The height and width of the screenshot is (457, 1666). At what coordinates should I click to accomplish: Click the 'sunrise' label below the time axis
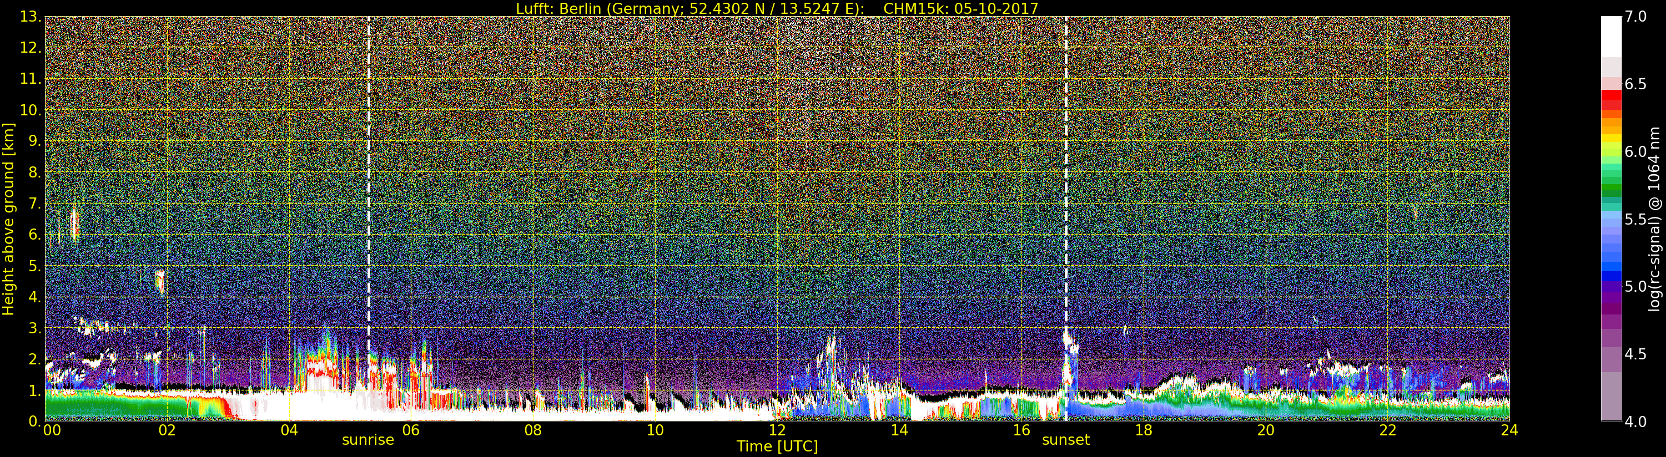pyautogui.click(x=368, y=440)
